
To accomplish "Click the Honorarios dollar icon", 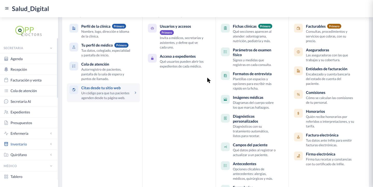I will coord(298,113).
